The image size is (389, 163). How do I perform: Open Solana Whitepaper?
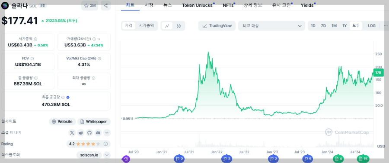94,122
